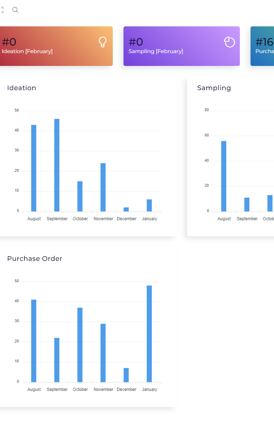Viewport: 274px width, 423px height.
Task: Click the lightbulb icon on the Ideation card
Action: point(102,42)
